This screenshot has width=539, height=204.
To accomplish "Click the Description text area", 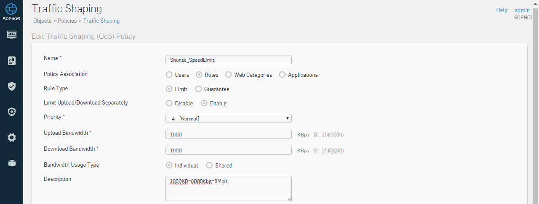I will [229, 188].
